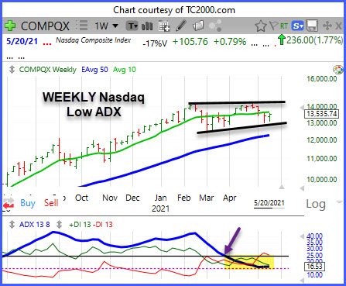Click the -DI 13 indicator label
The image size is (346, 286).
pyautogui.click(x=103, y=225)
